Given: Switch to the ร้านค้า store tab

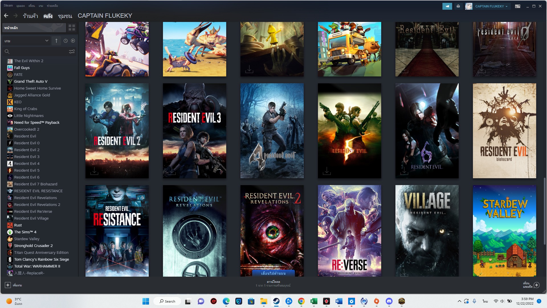Looking at the screenshot, I should pyautogui.click(x=30, y=16).
